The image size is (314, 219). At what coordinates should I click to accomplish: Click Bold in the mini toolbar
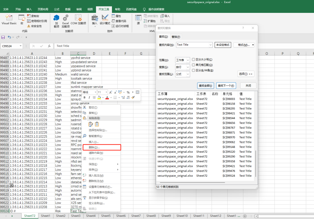click(x=85, y=98)
